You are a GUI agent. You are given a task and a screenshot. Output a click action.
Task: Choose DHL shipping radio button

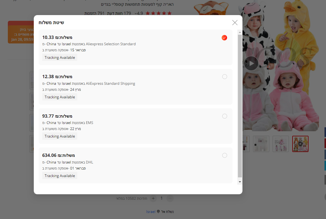pos(225,155)
